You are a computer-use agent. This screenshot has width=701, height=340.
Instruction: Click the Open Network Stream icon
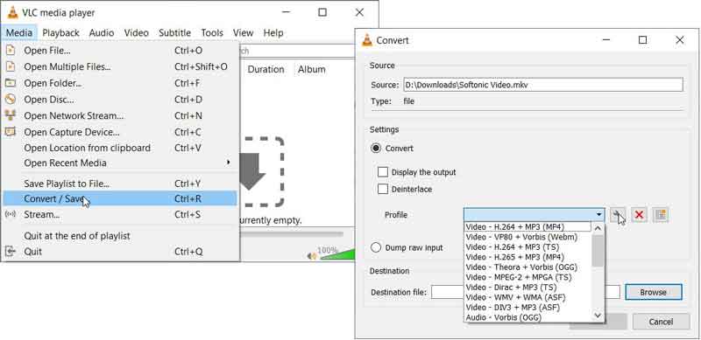click(x=10, y=115)
